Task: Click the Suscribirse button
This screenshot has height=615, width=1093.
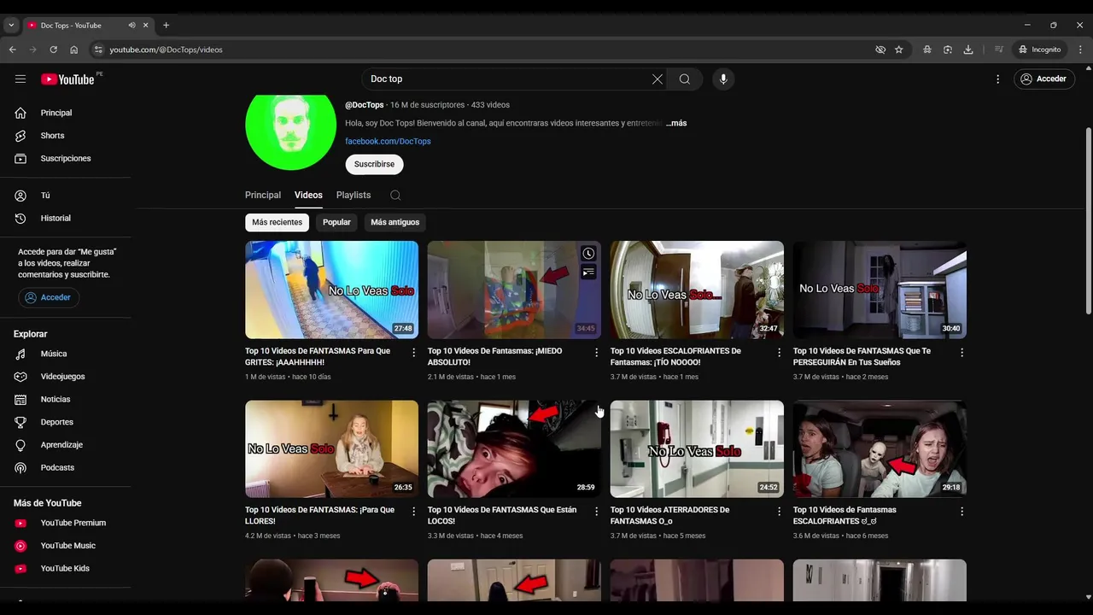Action: [x=374, y=164]
